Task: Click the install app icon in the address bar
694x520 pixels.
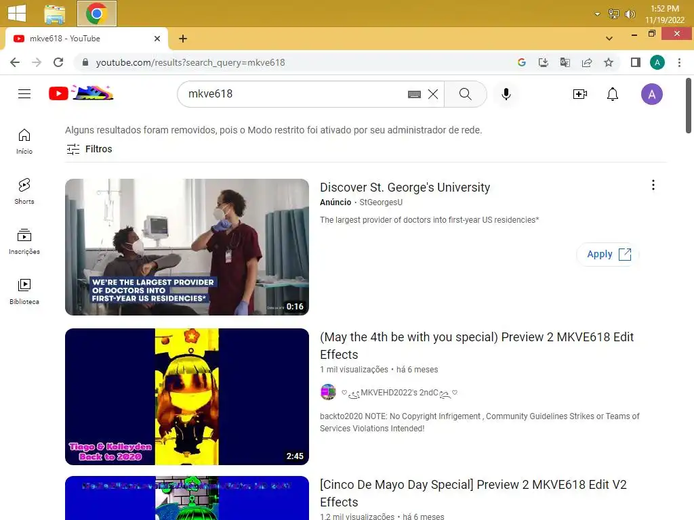Action: pos(544,62)
